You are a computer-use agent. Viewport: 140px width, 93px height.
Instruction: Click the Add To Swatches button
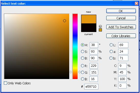[x=121, y=27]
